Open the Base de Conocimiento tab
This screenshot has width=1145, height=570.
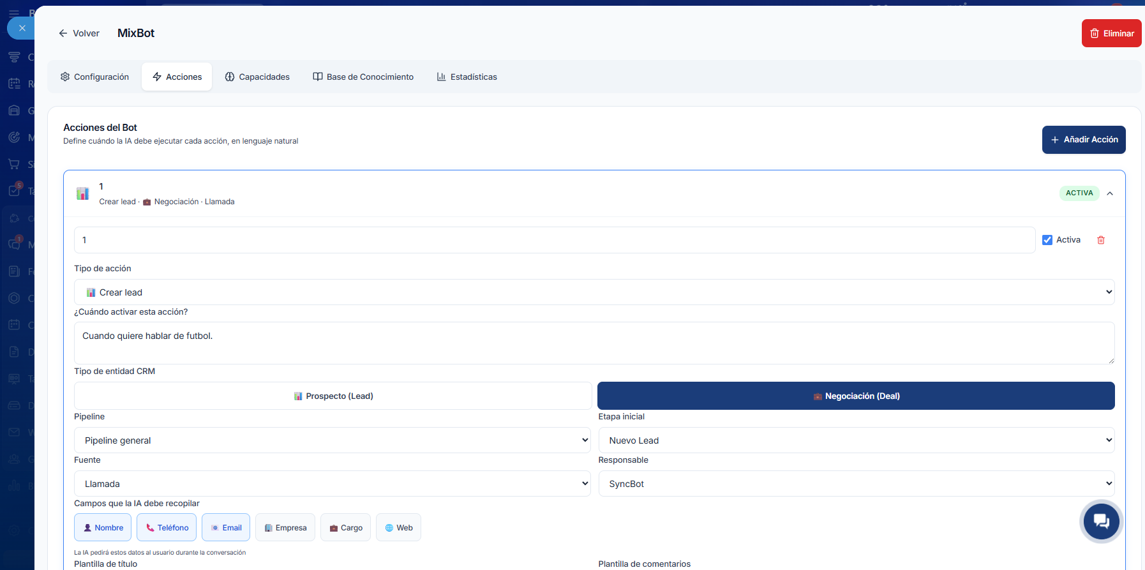[363, 77]
